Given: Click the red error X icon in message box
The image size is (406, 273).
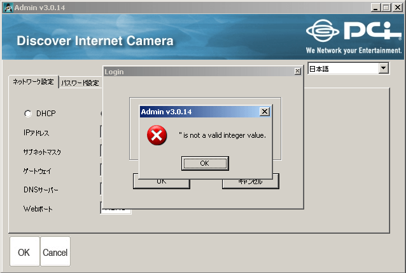Looking at the screenshot, I should click(x=157, y=135).
